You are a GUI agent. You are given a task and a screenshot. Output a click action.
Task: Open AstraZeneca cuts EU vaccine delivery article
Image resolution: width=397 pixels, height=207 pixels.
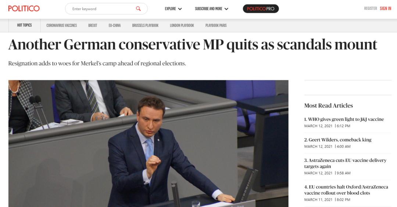coord(345,163)
